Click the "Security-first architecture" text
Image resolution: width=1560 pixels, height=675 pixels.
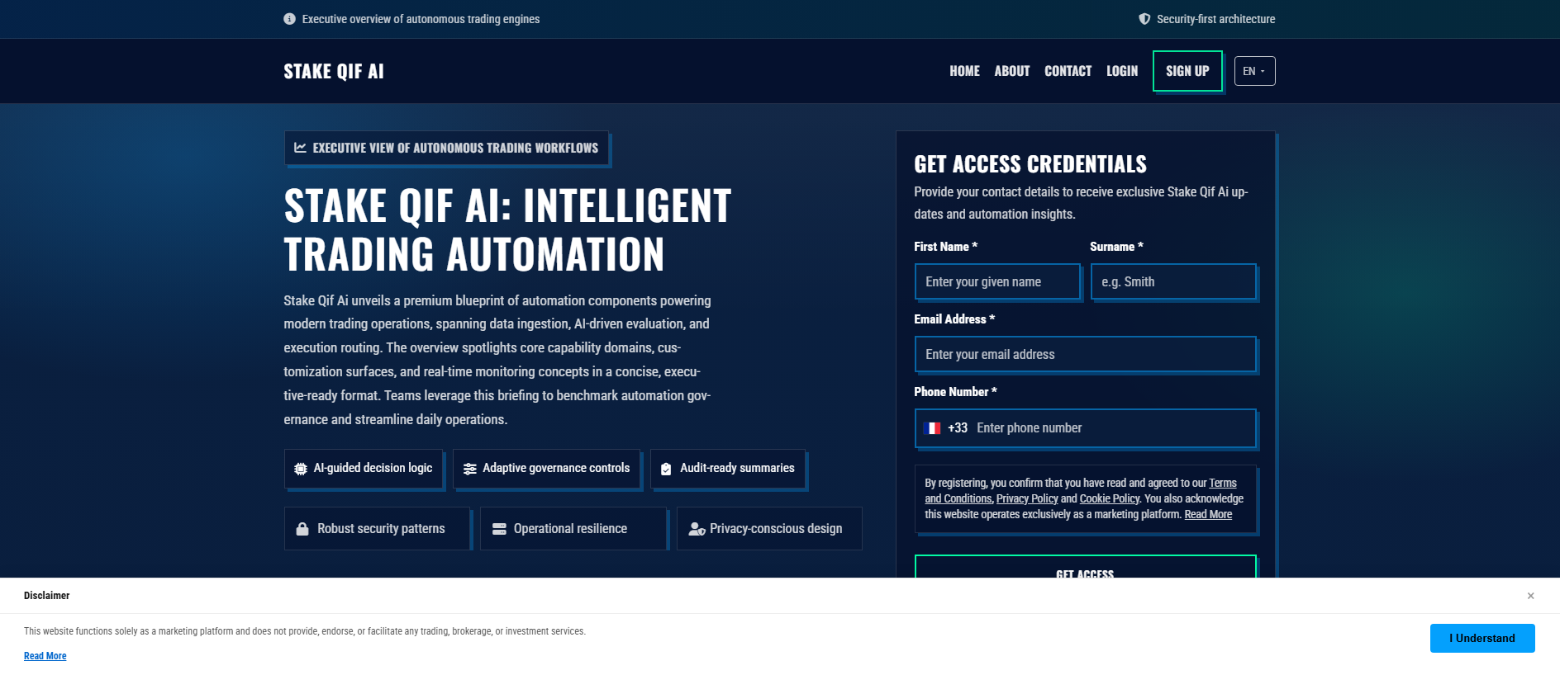coord(1215,19)
